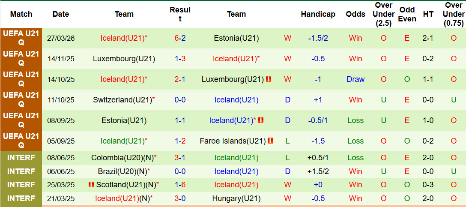The width and height of the screenshot is (466, 207).
Task: Open Brazil(U20)(N) team link
Action: point(122,171)
